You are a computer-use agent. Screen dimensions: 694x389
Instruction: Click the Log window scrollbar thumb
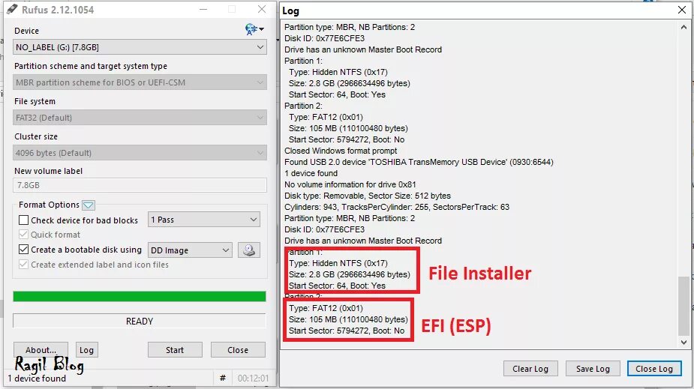(683, 306)
